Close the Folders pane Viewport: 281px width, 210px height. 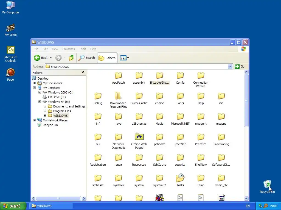[x=83, y=72]
